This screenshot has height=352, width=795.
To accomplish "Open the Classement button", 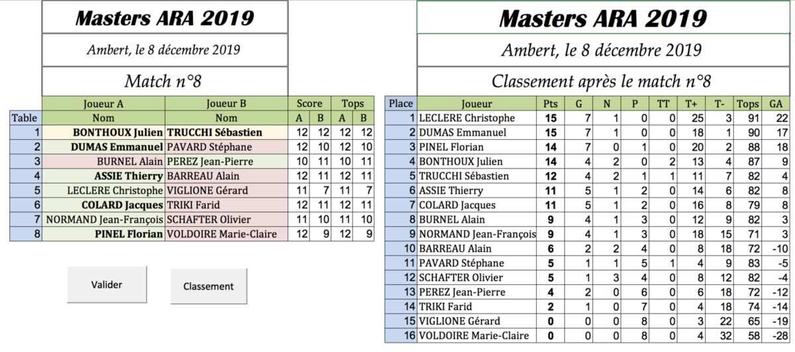I will [x=209, y=286].
